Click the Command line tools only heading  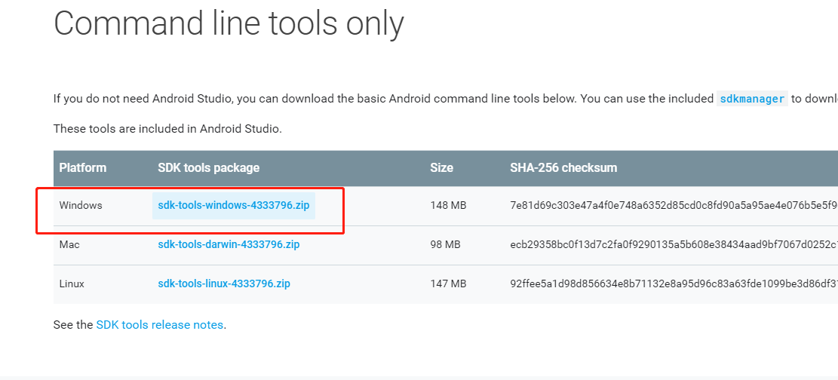pos(229,23)
